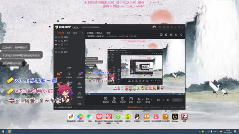
Task: Toggle preview eye icon near settings gear
Action: (x=163, y=100)
